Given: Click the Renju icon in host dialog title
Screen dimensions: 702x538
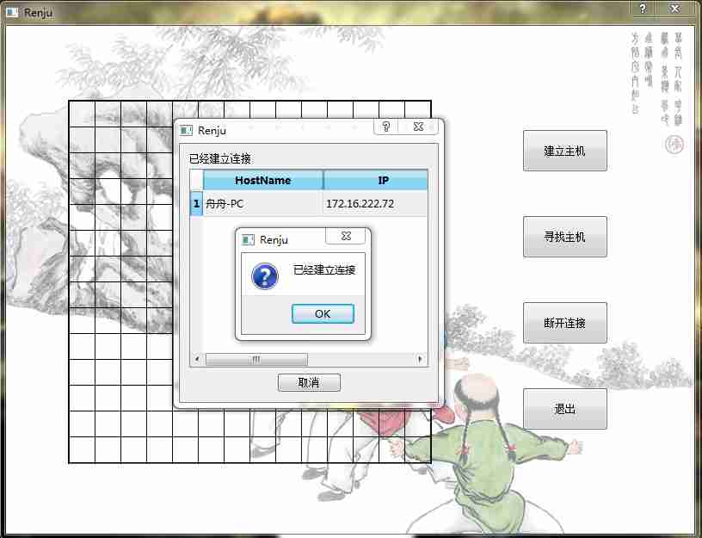Looking at the screenshot, I should [x=186, y=130].
